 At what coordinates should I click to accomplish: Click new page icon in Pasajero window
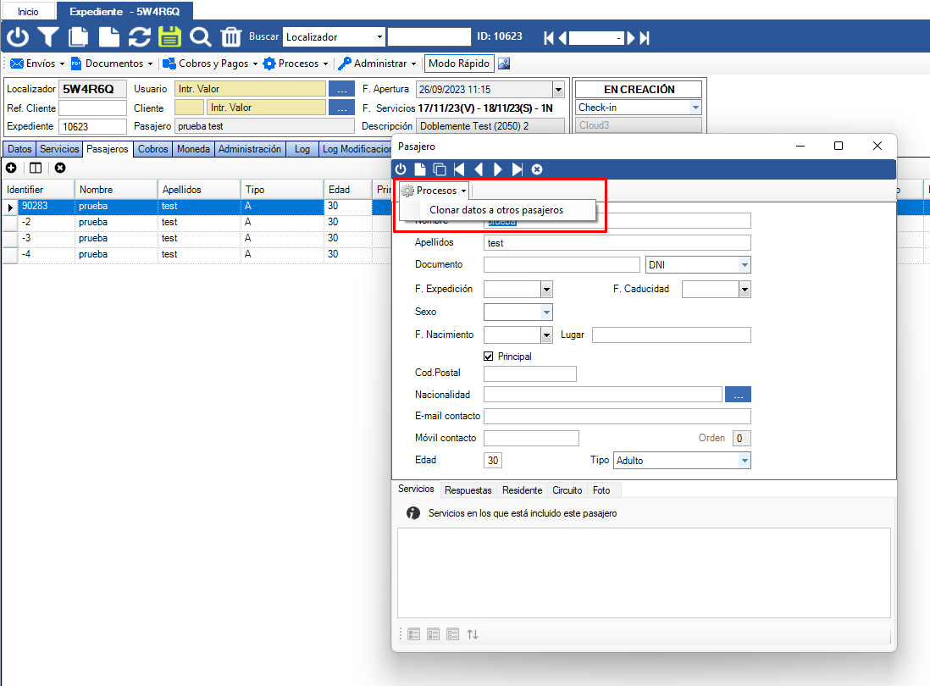[x=420, y=169]
